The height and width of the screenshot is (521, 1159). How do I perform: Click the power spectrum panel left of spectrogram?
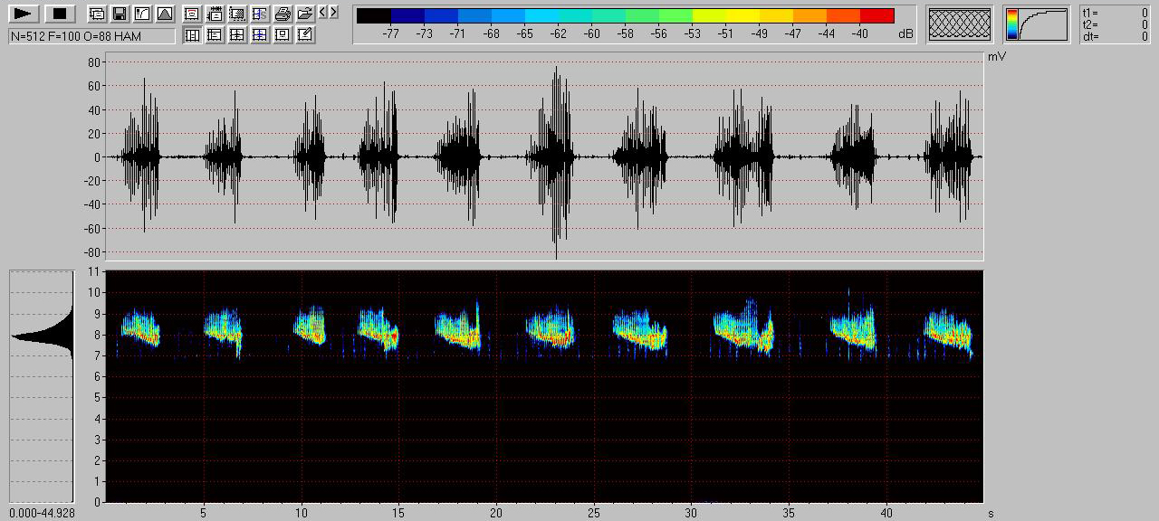point(41,385)
